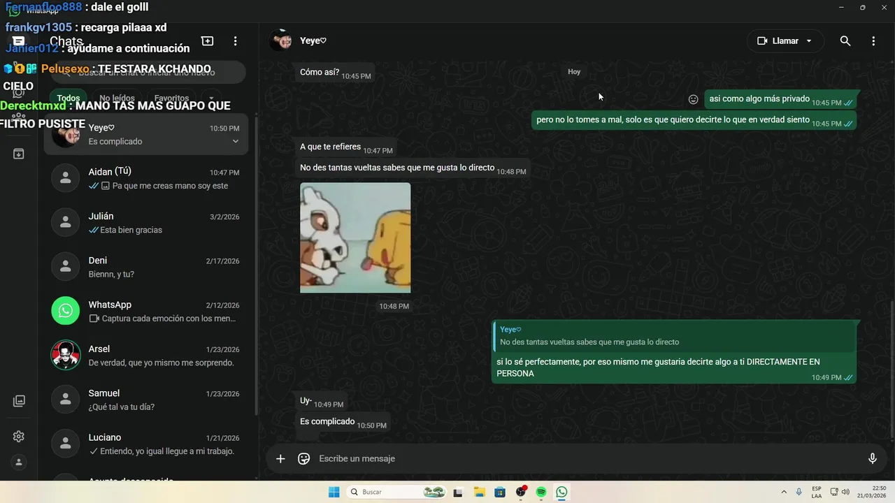This screenshot has width=895, height=503.
Task: Open the Cubone and Pikachu sticker image
Action: click(355, 238)
